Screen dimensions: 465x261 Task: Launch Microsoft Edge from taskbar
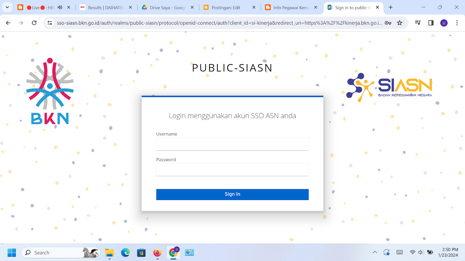point(125,253)
